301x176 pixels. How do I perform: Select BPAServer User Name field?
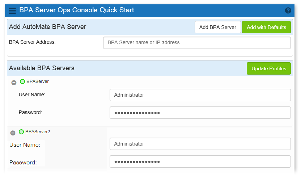[200, 95]
